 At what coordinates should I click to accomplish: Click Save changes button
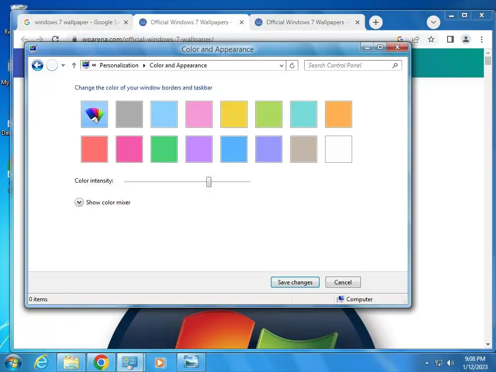point(295,282)
